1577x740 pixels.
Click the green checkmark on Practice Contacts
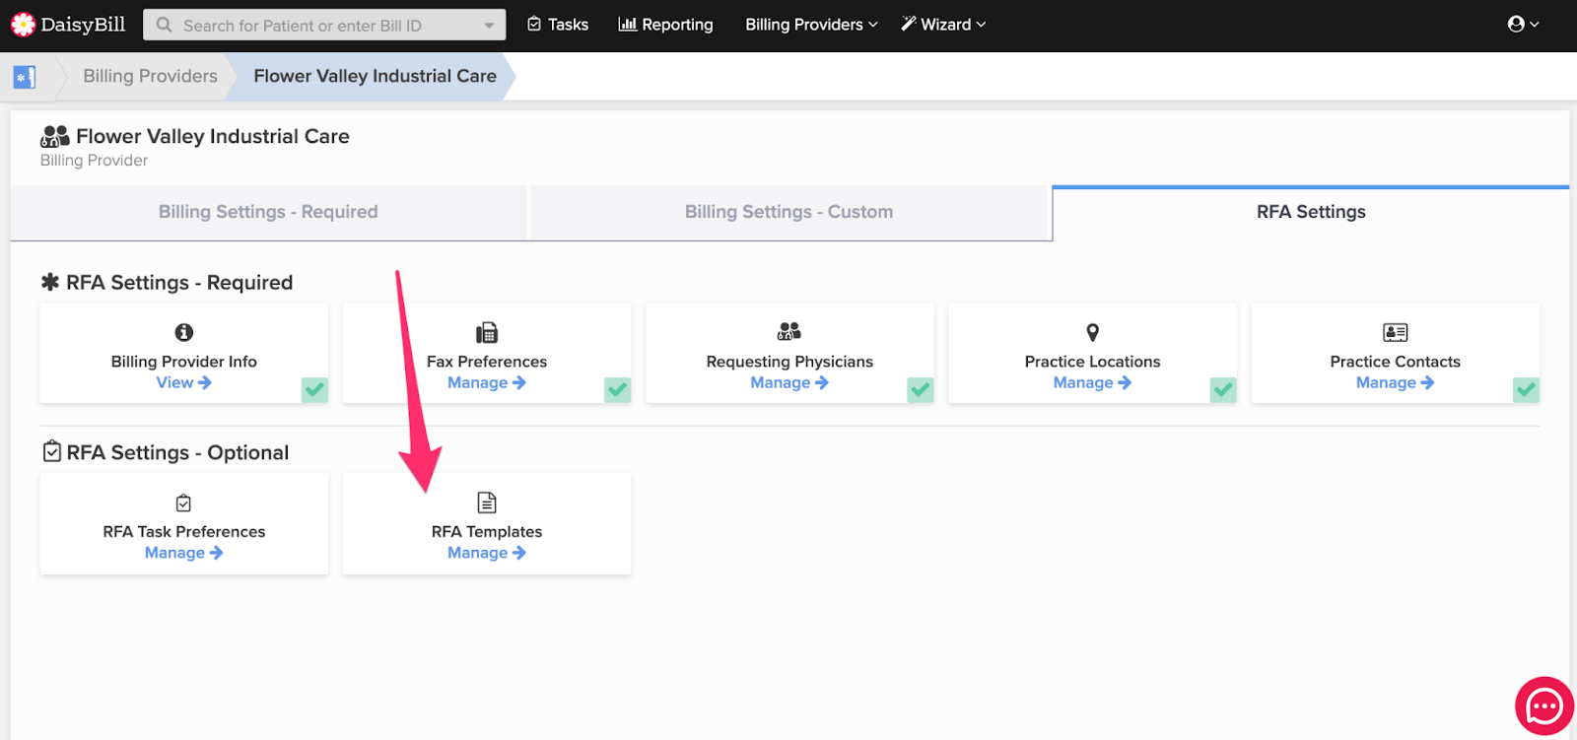(x=1526, y=389)
